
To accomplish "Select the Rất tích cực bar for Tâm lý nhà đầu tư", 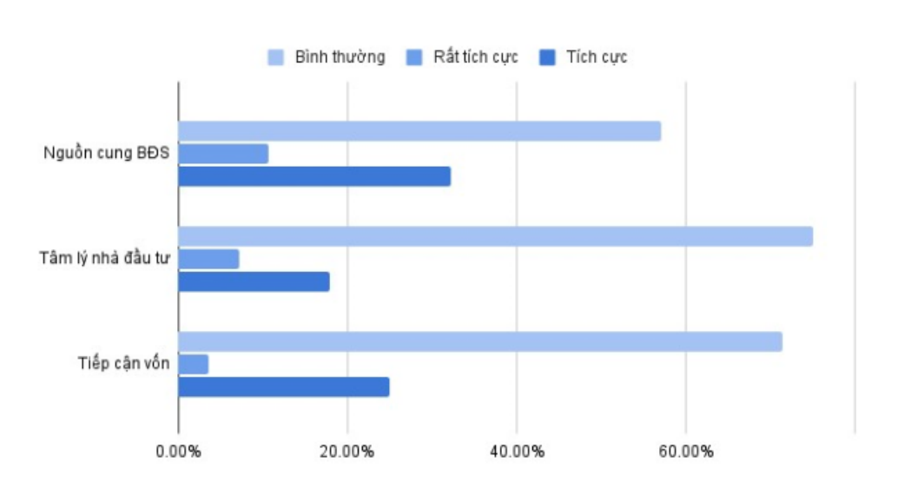I will 208,259.
